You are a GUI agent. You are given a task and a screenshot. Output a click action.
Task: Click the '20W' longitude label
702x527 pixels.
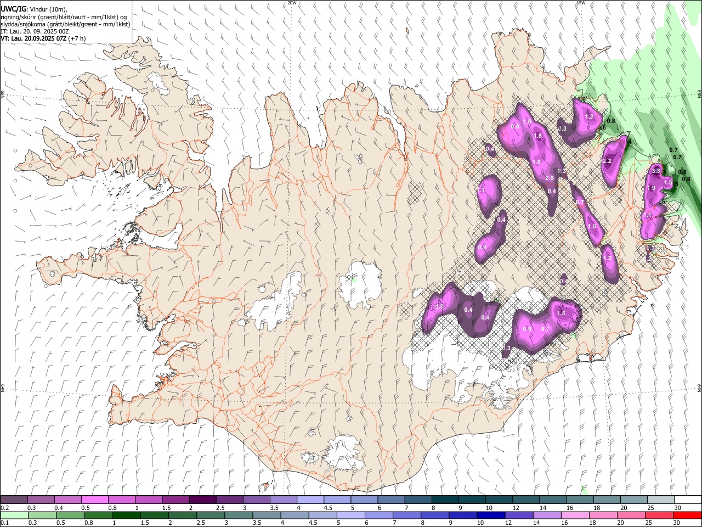(x=292, y=3)
